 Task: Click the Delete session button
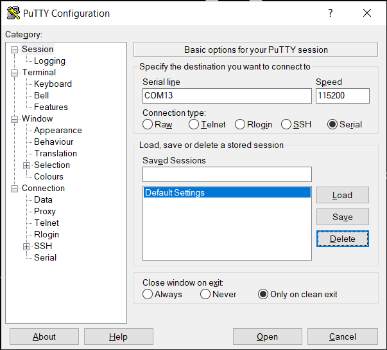click(343, 239)
